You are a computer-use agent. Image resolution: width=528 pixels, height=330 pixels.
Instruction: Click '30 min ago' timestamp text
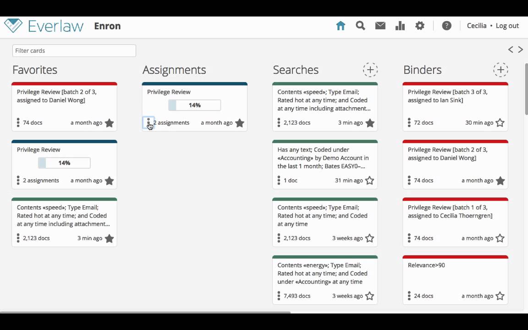(x=479, y=122)
